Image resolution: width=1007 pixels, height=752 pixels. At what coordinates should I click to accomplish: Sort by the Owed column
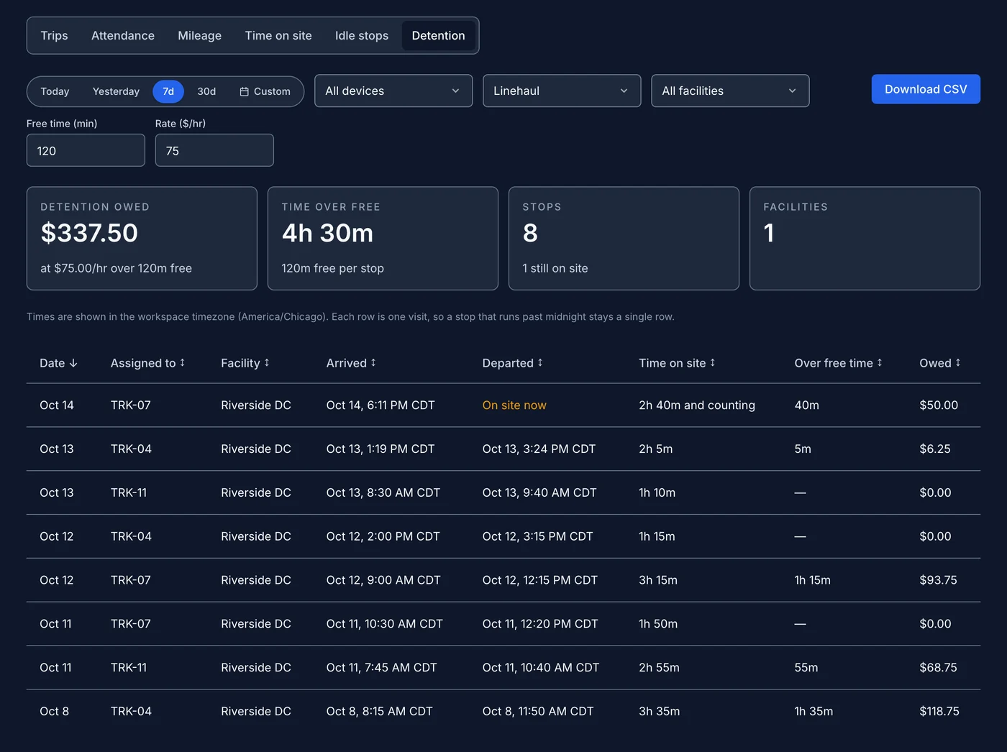tap(939, 363)
